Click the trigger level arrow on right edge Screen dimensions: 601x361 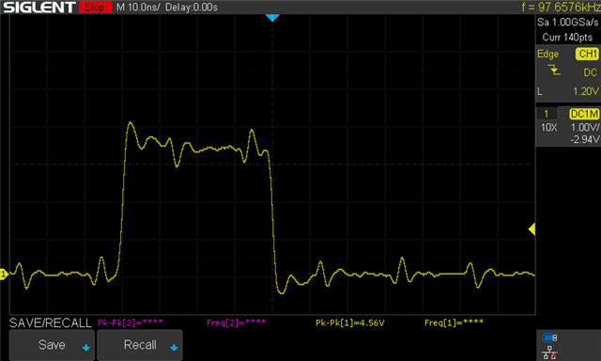(x=532, y=229)
